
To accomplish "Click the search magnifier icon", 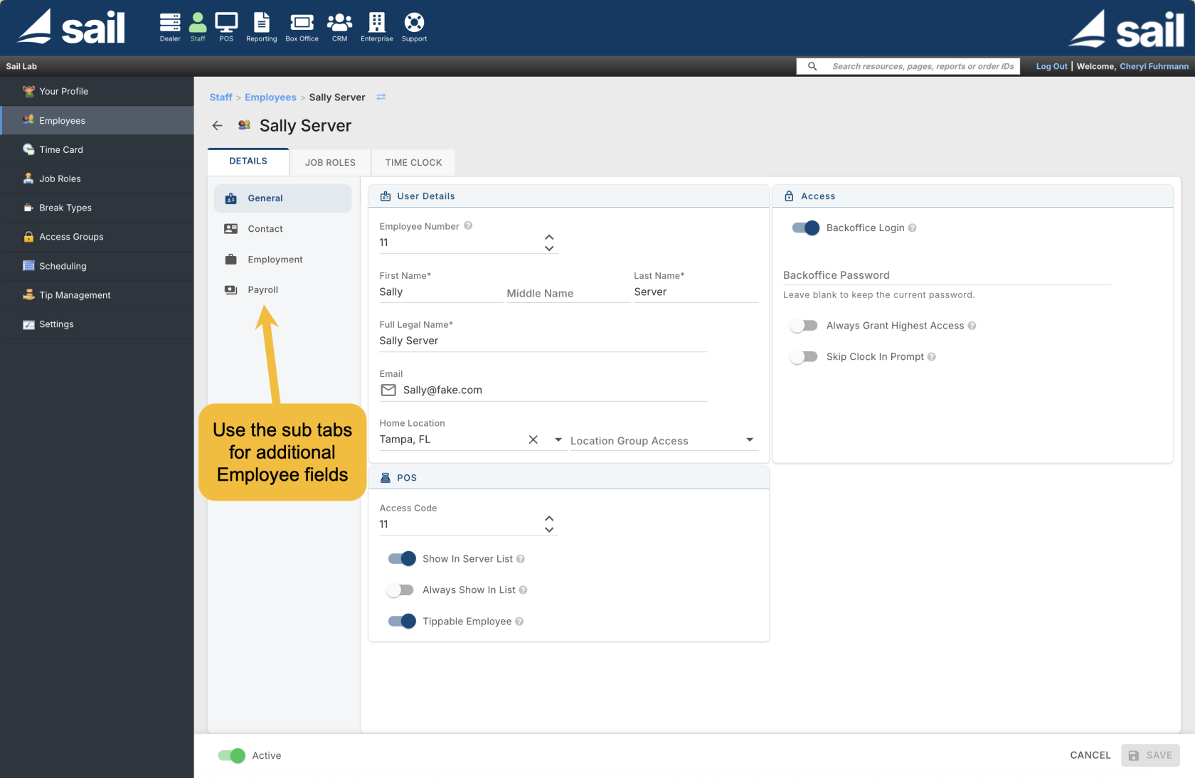I will pyautogui.click(x=812, y=66).
